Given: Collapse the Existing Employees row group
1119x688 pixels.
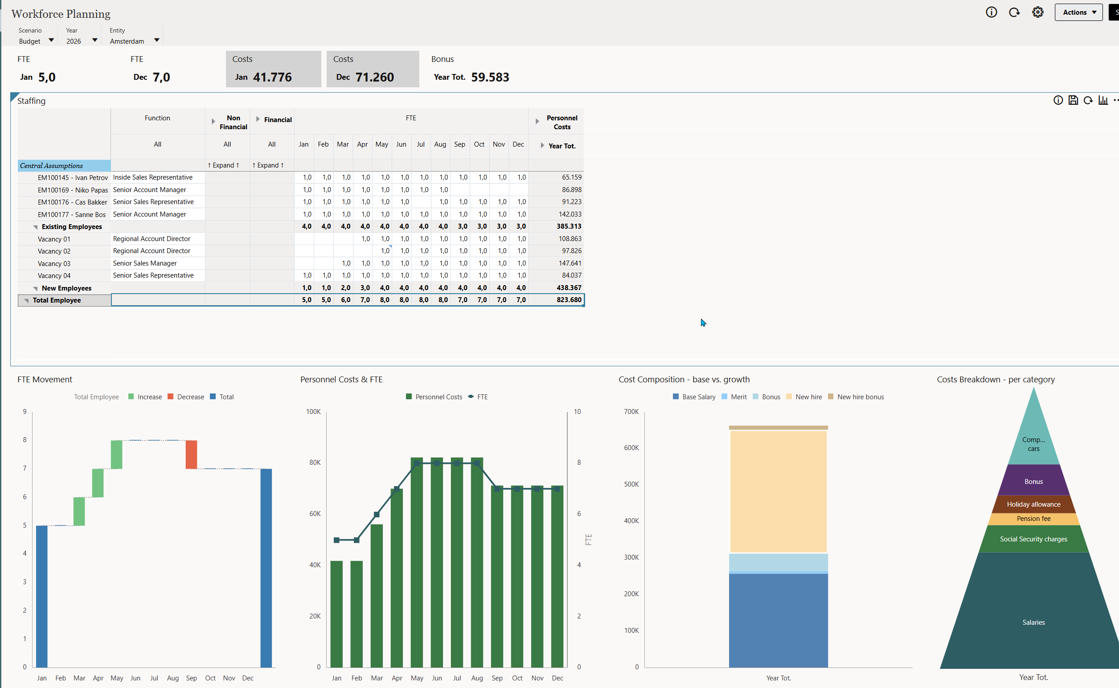Looking at the screenshot, I should point(36,227).
